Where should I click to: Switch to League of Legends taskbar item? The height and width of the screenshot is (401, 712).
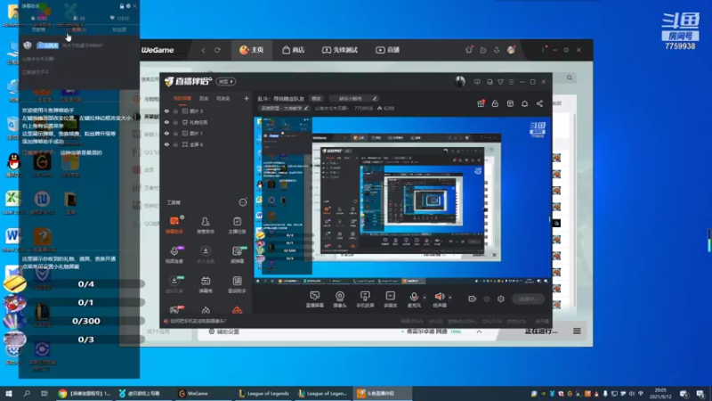(264, 393)
